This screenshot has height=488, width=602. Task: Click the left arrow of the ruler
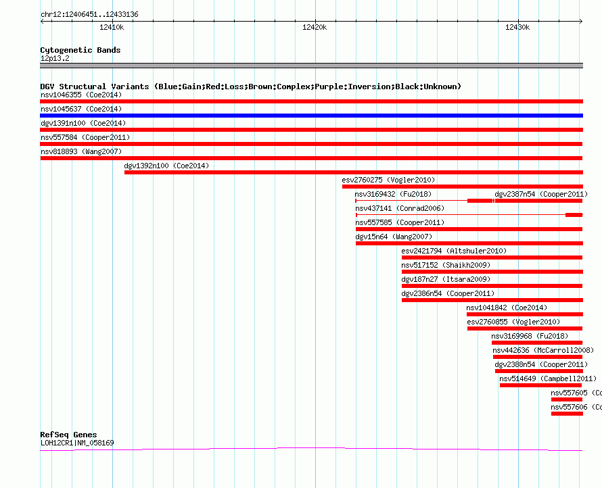pyautogui.click(x=42, y=21)
